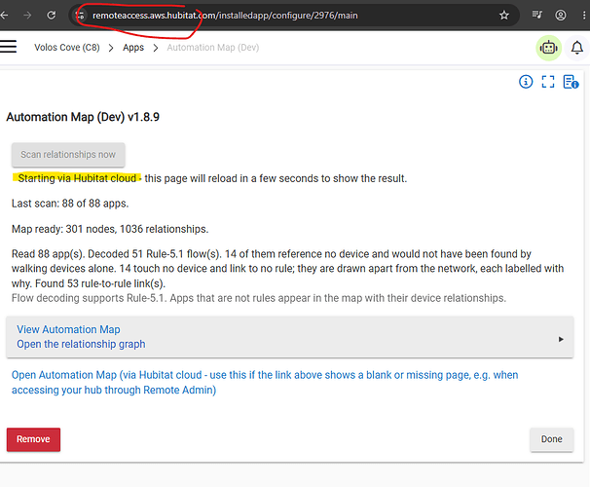590x487 pixels.
Task: Click breadcrumb chevron after Volos Cove
Action: point(111,48)
